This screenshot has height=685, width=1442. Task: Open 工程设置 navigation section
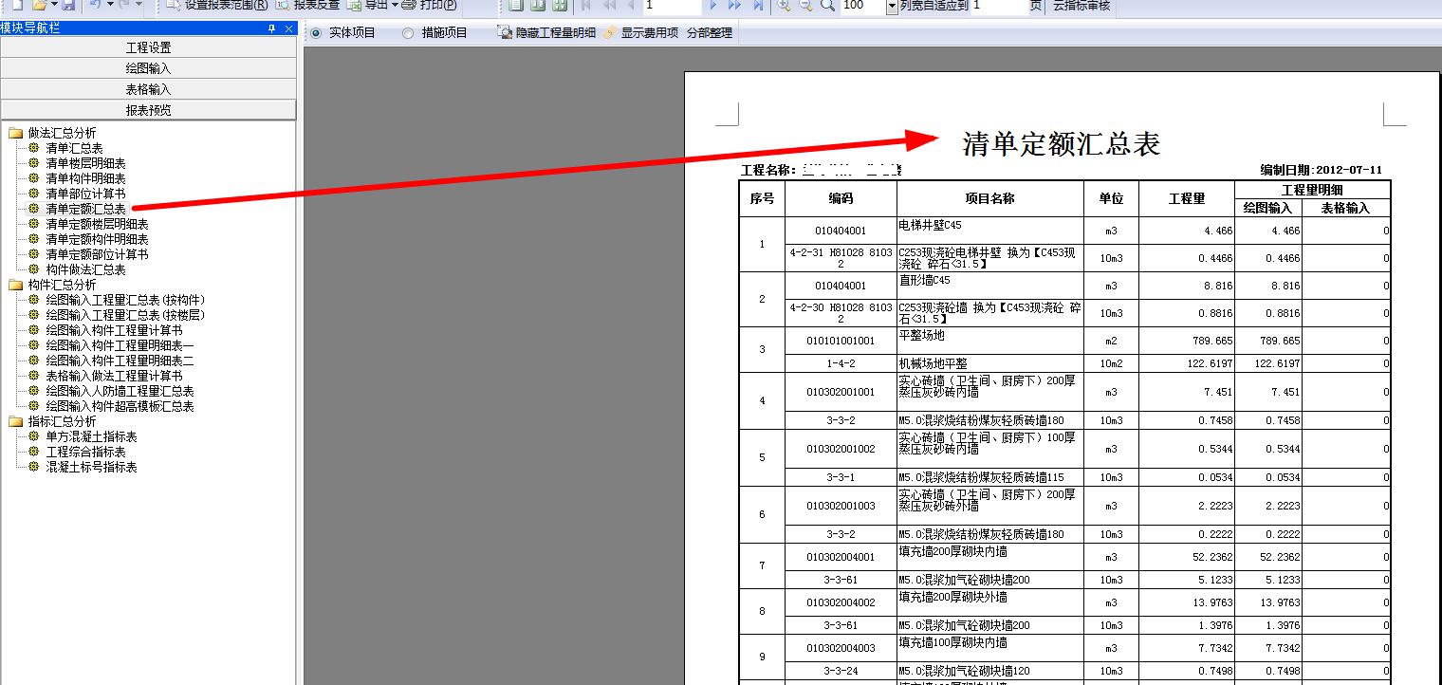[148, 47]
